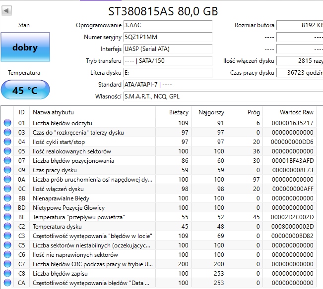Click the blue status icon for attribute 01
This screenshot has width=323, height=289.
[7, 123]
